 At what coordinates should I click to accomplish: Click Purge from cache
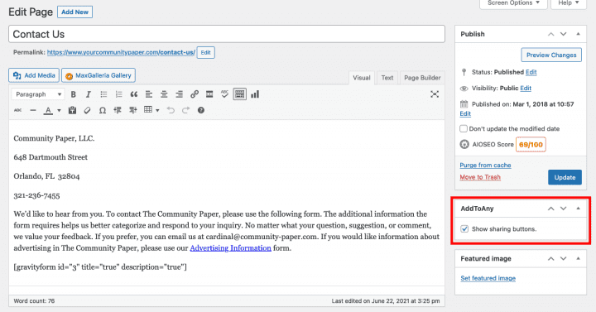click(x=485, y=166)
